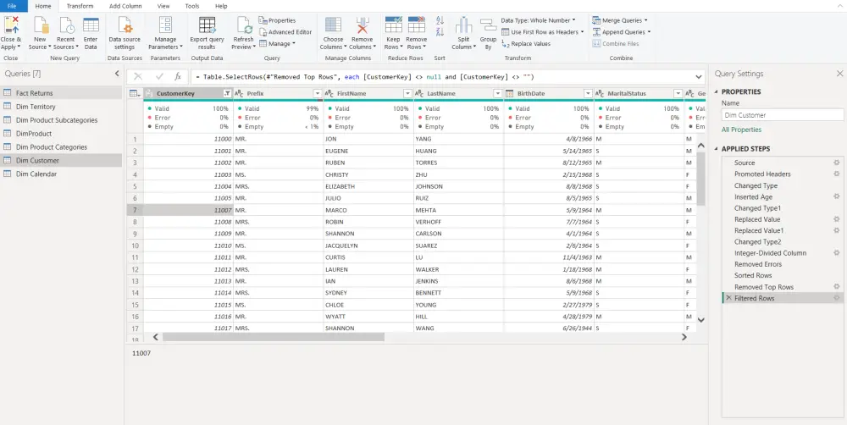The width and height of the screenshot is (847, 425).
Task: Open Prefix column filter dropdown
Action: pyautogui.click(x=318, y=94)
